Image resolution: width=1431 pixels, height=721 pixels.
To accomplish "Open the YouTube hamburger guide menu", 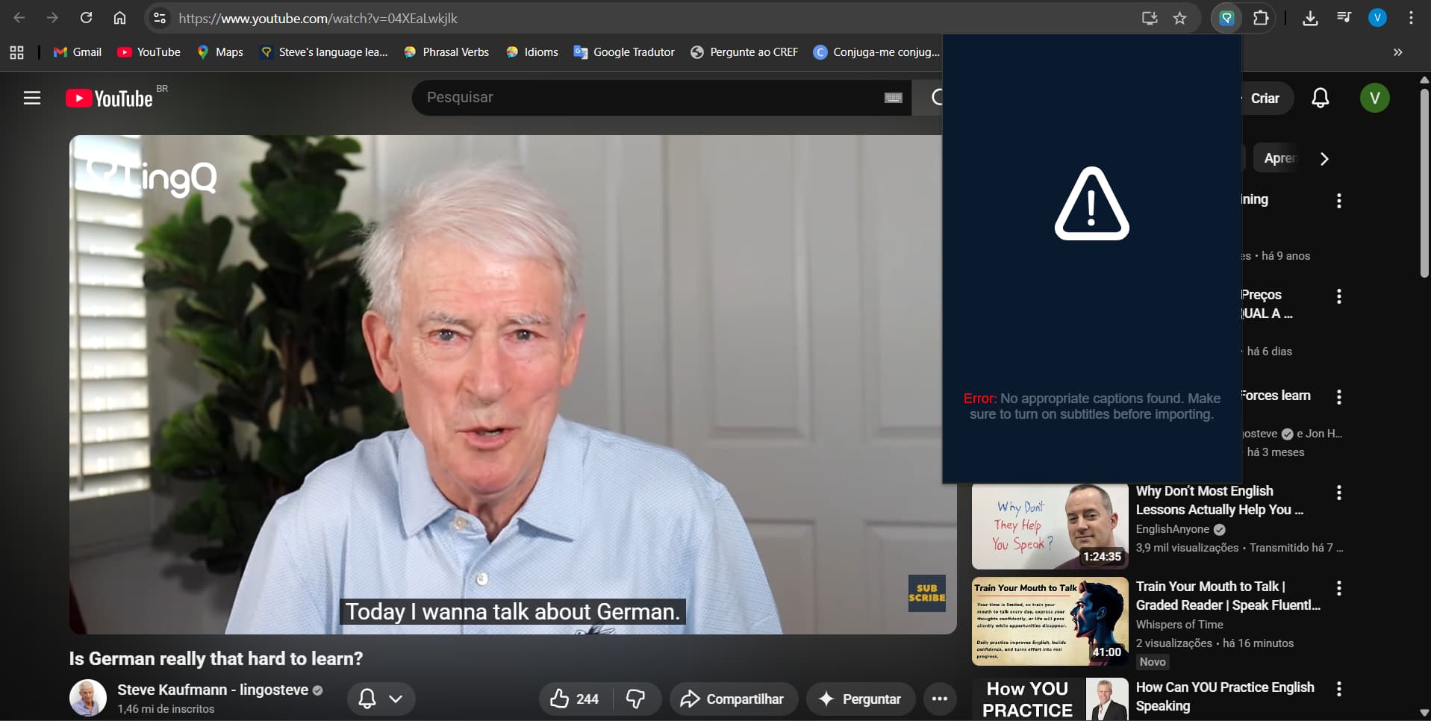I will pos(31,98).
